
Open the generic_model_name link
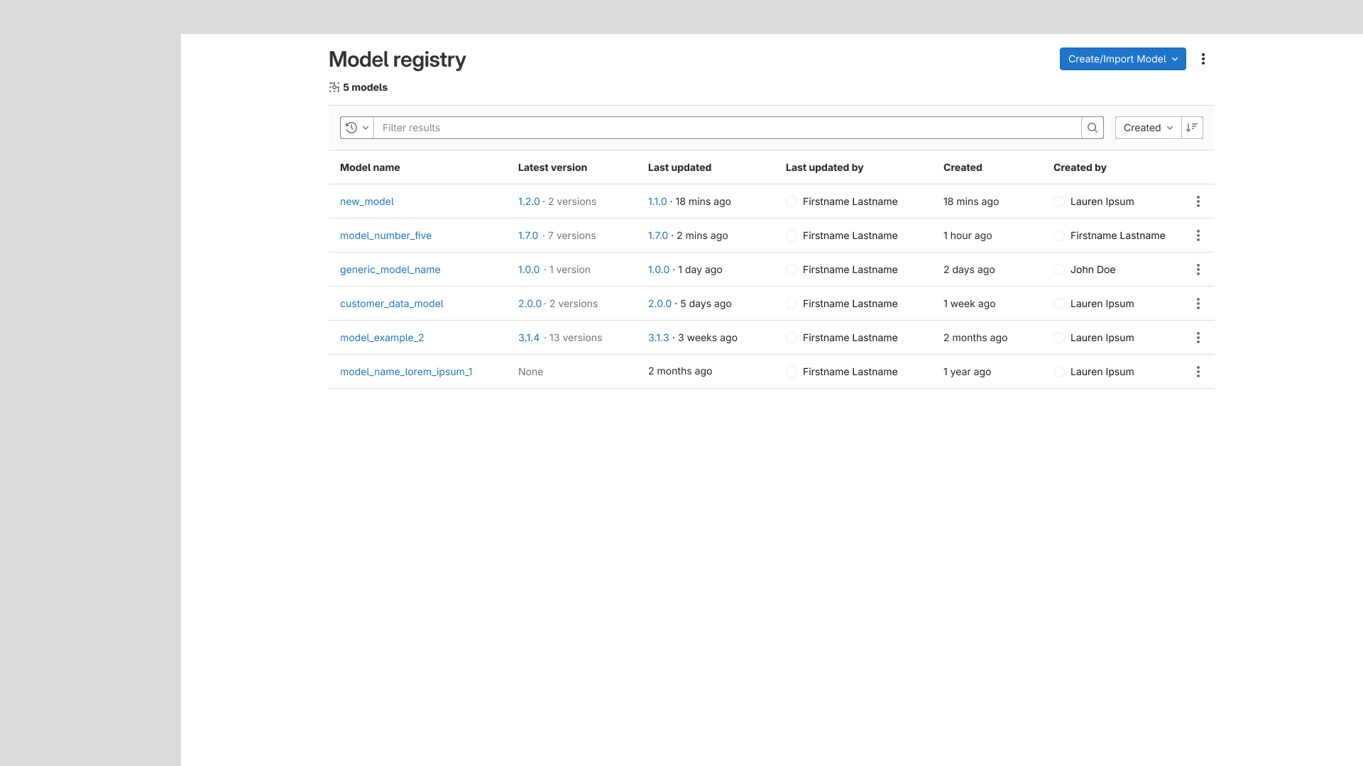point(390,270)
